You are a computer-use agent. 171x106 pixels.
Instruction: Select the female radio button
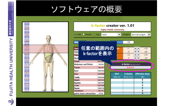click(x=84, y=34)
